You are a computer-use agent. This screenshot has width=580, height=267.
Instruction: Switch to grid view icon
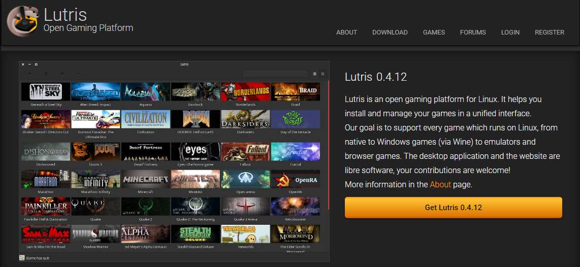coord(323,74)
